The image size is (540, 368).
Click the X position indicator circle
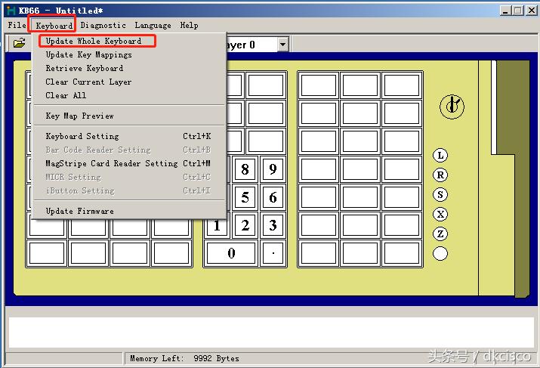(440, 215)
